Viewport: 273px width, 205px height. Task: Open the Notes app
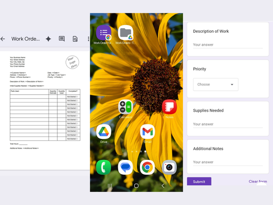(x=170, y=107)
